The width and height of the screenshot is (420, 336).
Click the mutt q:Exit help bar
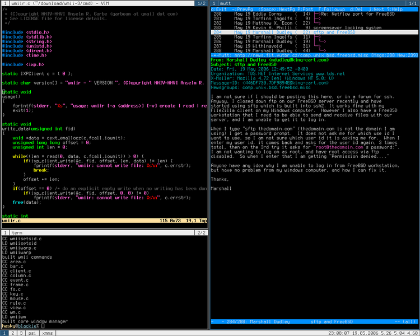[x=315, y=10]
